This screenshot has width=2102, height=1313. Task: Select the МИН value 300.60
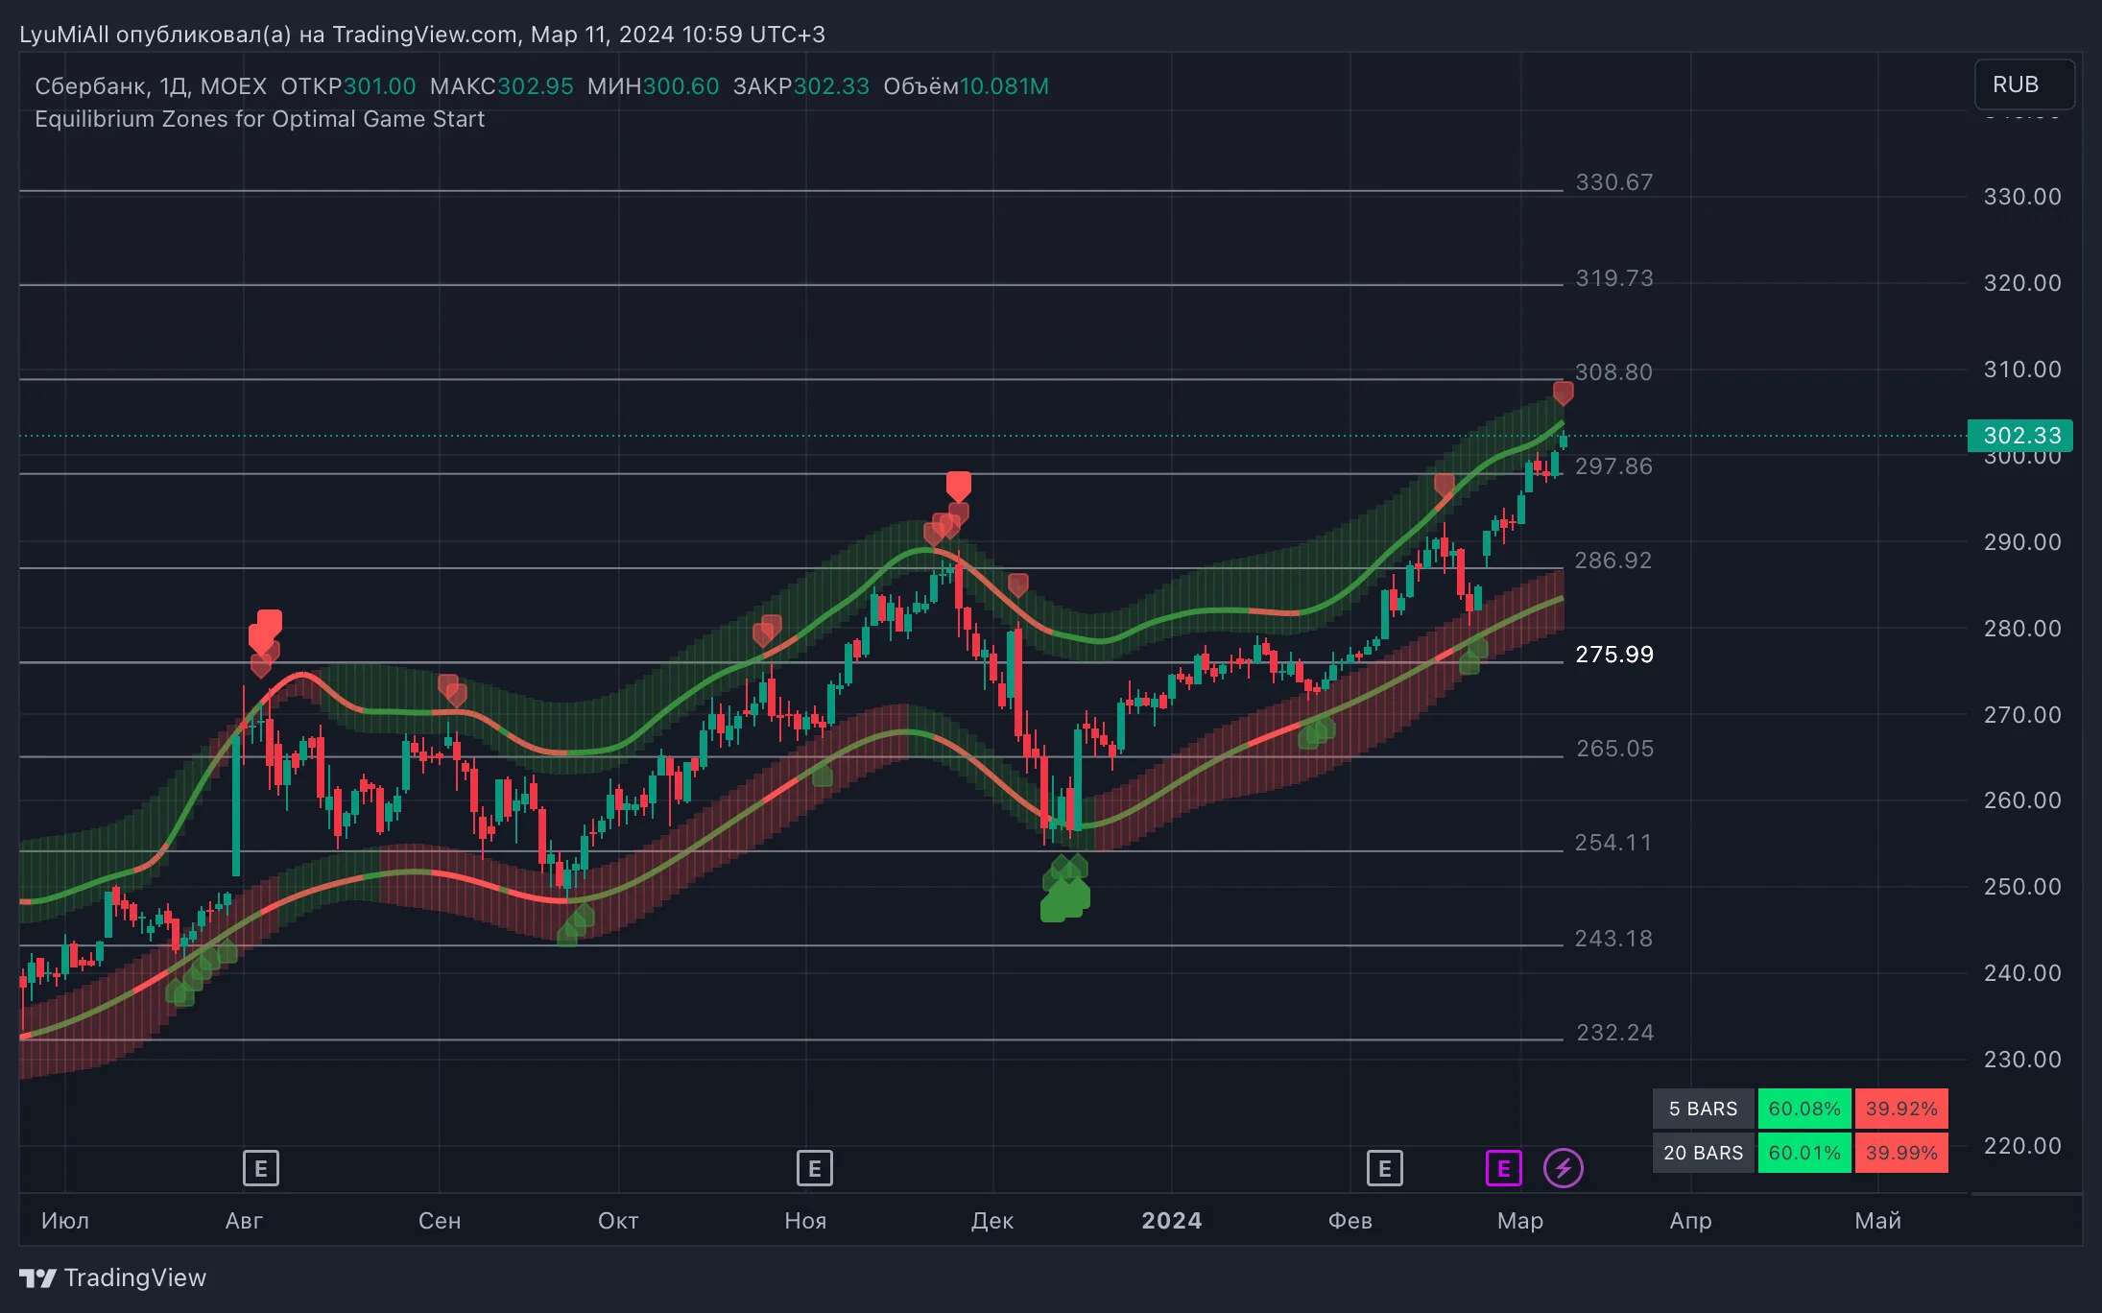(x=681, y=86)
